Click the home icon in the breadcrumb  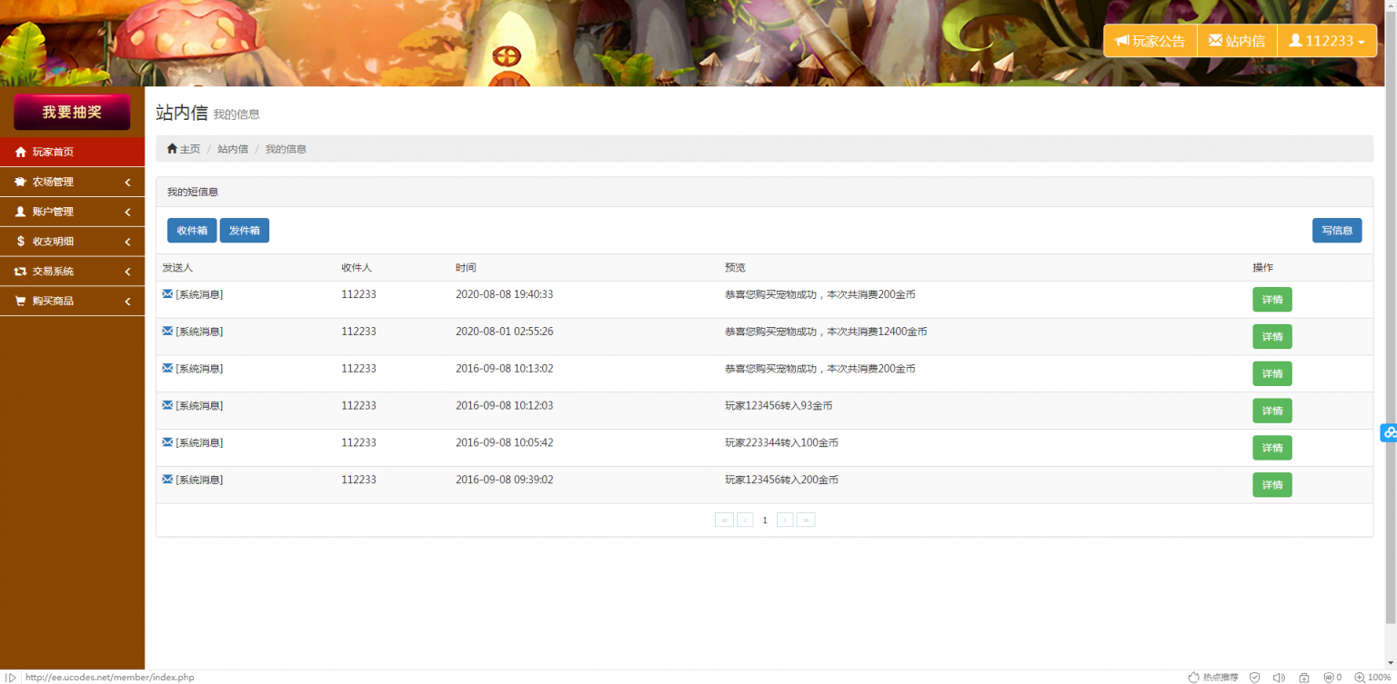[x=172, y=149]
